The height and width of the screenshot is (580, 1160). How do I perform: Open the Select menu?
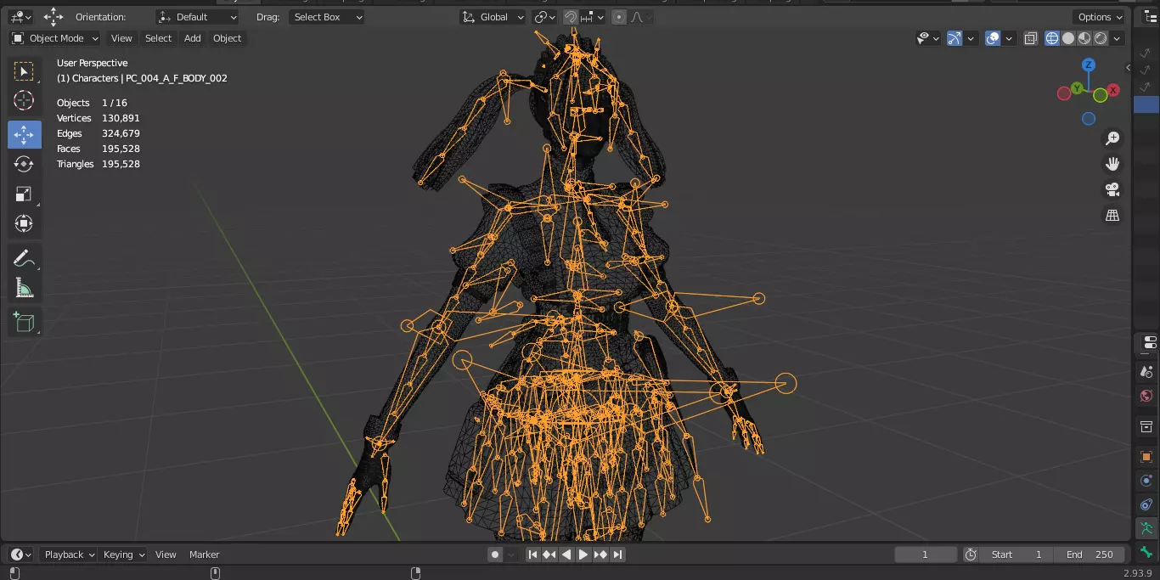coord(158,38)
